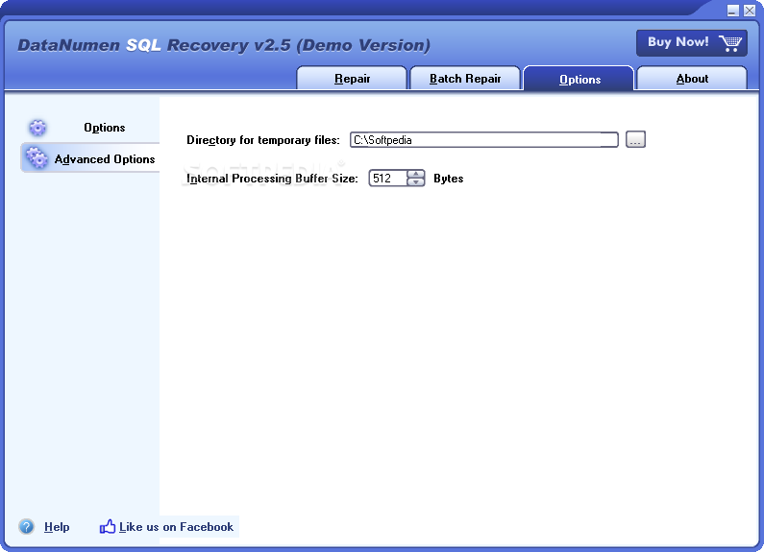Close the DataNumen window
This screenshot has height=552, width=764.
tap(750, 11)
